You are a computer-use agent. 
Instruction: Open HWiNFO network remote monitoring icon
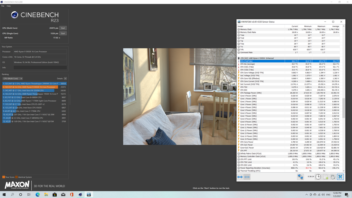300,177
